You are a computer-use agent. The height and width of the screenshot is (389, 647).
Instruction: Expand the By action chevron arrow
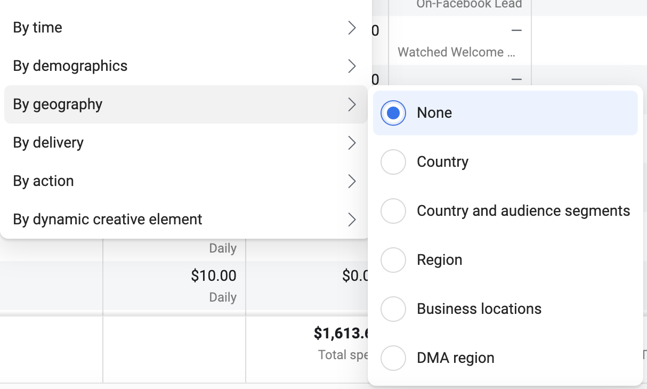point(352,181)
